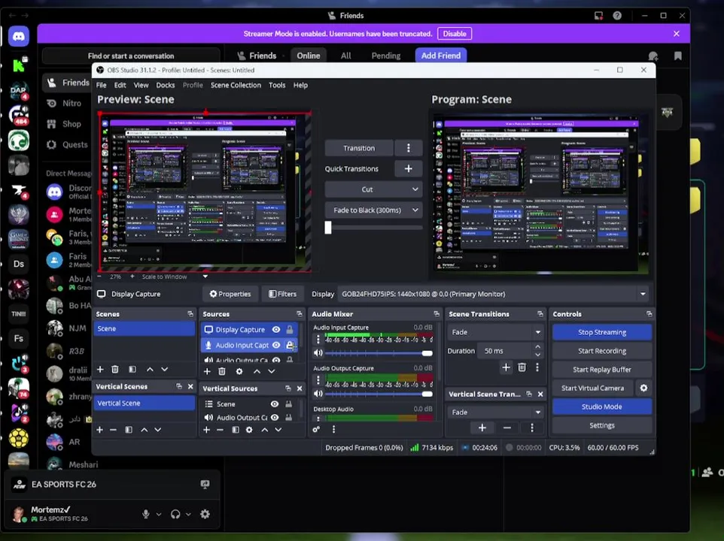The height and width of the screenshot is (541, 724).
Task: Delete selected source with trash icon
Action: click(x=221, y=371)
